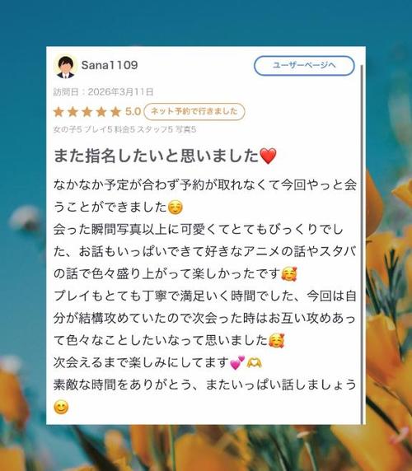Viewport: 412px width, 471px height.
Task: Click the review title また指名したいと思いました
Action: 156,156
